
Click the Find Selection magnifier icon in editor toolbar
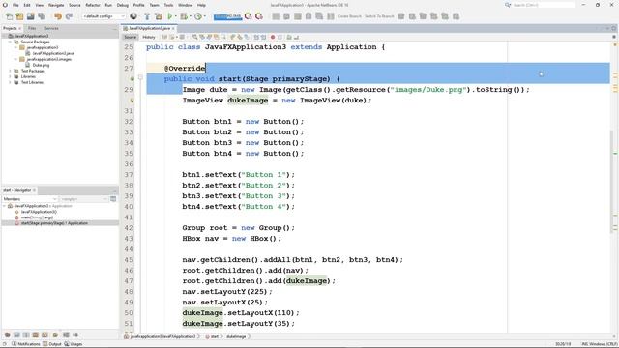coord(194,37)
